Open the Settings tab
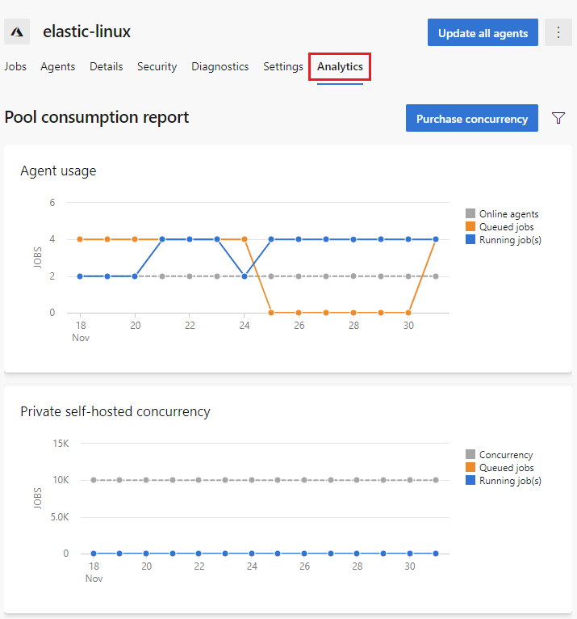The image size is (577, 619). tap(283, 67)
